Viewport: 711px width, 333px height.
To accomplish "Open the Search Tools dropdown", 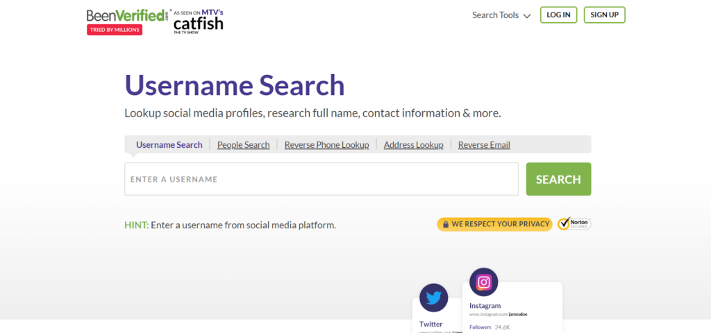I will 501,15.
